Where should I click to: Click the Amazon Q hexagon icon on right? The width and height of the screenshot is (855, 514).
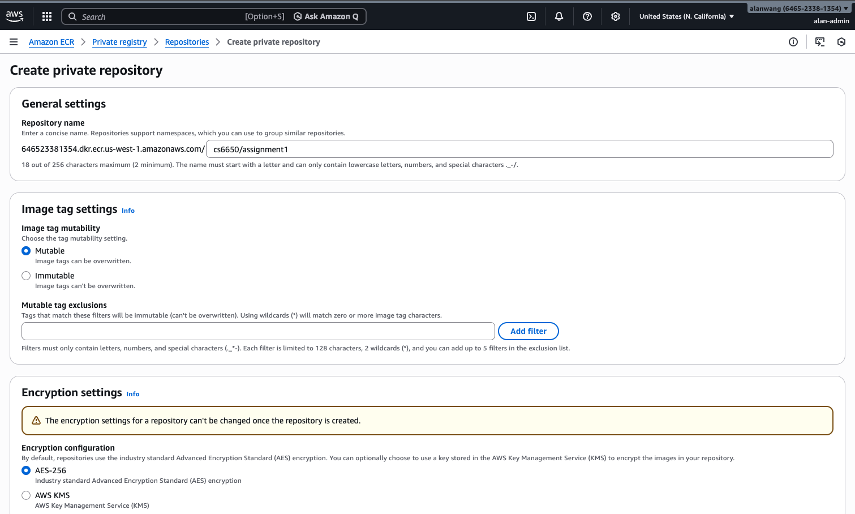pyautogui.click(x=841, y=42)
